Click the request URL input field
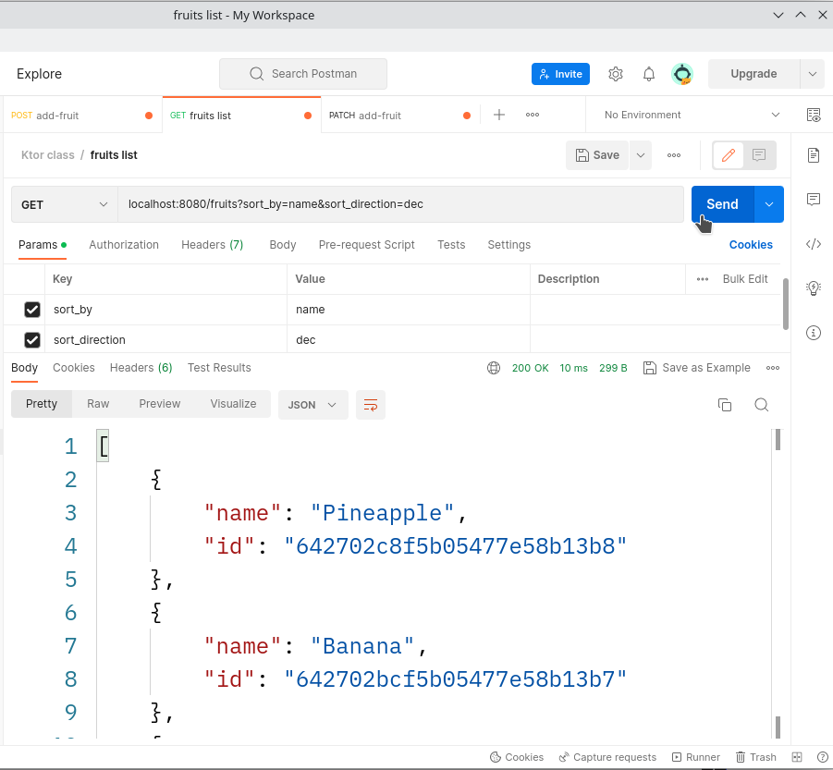This screenshot has height=770, width=833. tap(400, 204)
